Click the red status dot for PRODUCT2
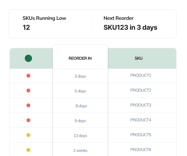 tap(28, 91)
